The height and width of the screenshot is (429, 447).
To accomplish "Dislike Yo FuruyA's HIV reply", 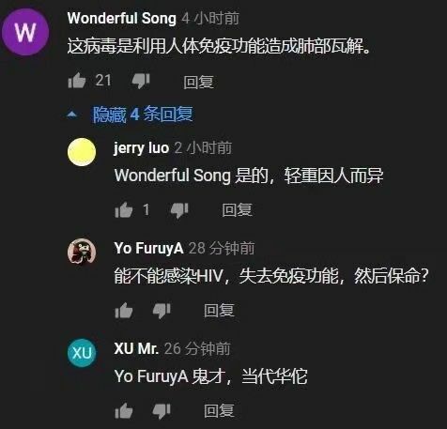I will (162, 311).
